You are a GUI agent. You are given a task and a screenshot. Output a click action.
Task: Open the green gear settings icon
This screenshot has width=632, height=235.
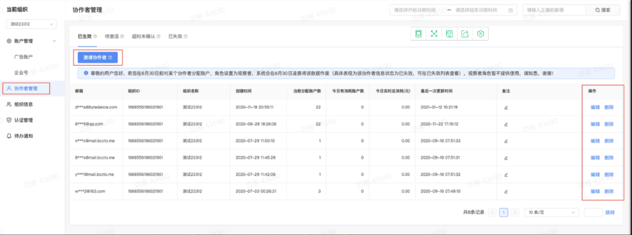coord(480,34)
